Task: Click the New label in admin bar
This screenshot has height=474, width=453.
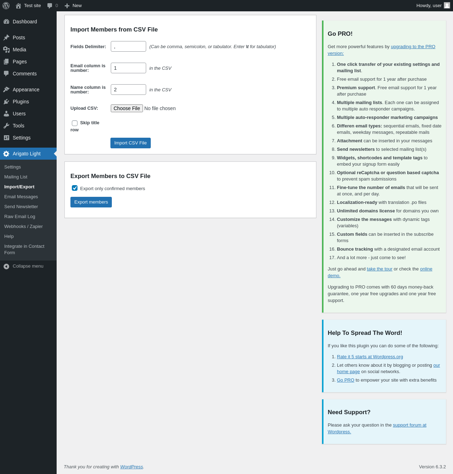Action: (x=77, y=6)
